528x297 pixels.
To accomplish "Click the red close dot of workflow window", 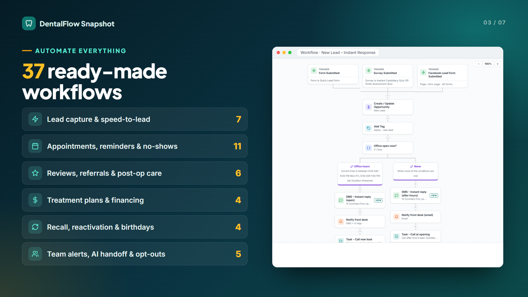I will pos(278,53).
